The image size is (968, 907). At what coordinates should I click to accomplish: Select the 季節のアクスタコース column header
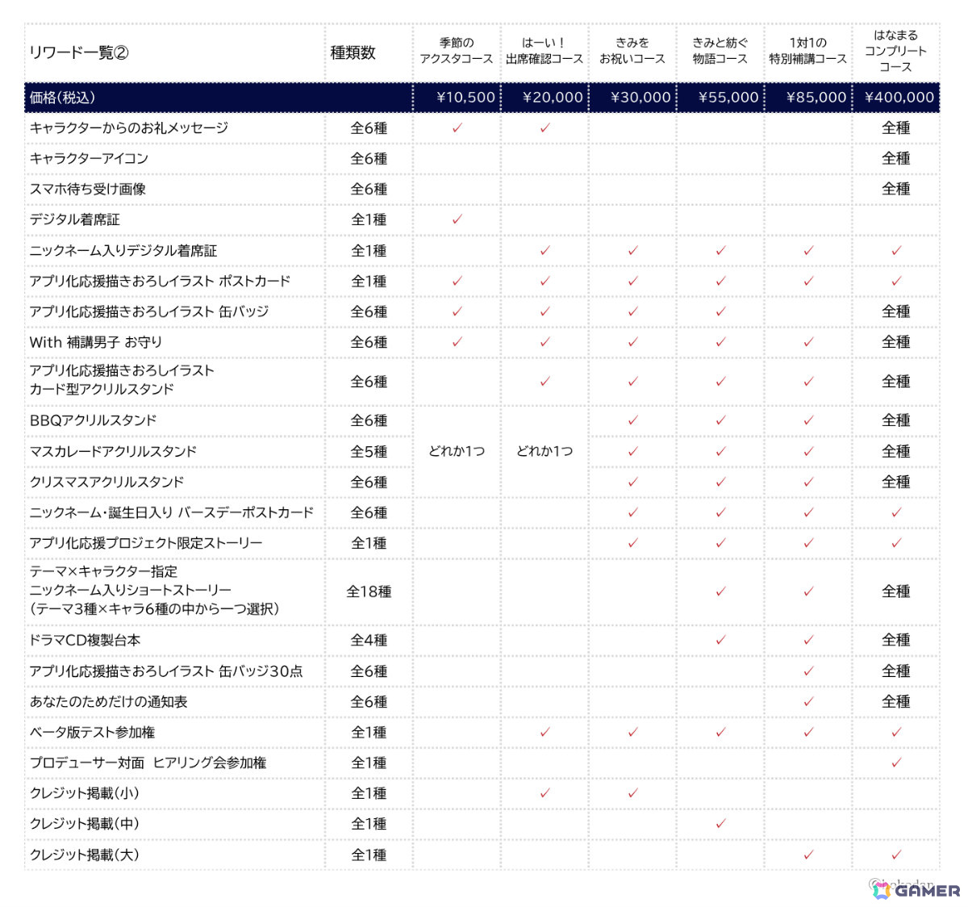(457, 51)
